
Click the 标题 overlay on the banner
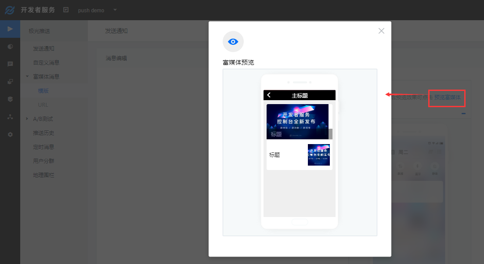(276, 134)
